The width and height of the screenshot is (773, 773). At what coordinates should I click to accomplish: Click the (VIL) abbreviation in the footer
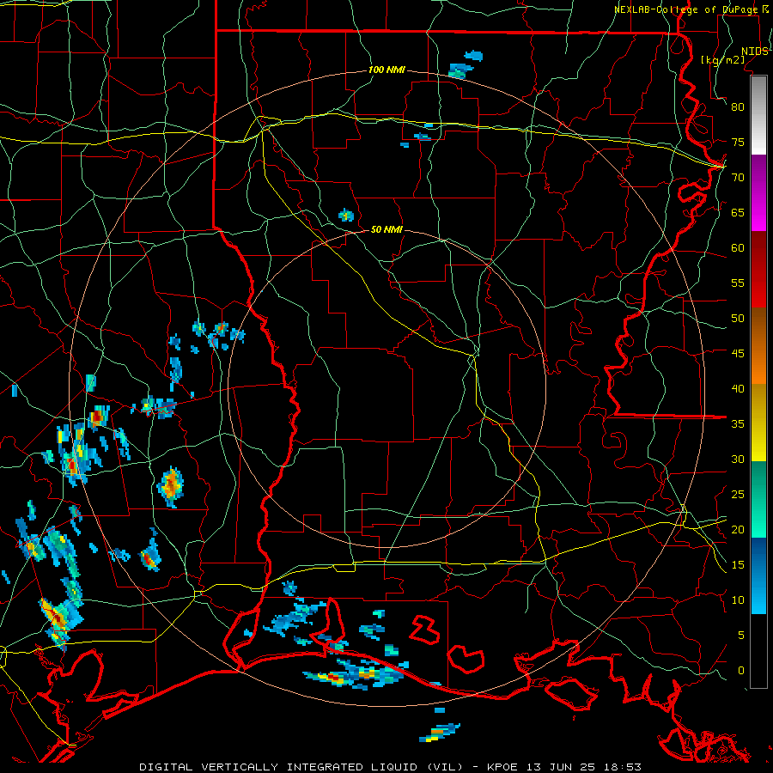[445, 767]
